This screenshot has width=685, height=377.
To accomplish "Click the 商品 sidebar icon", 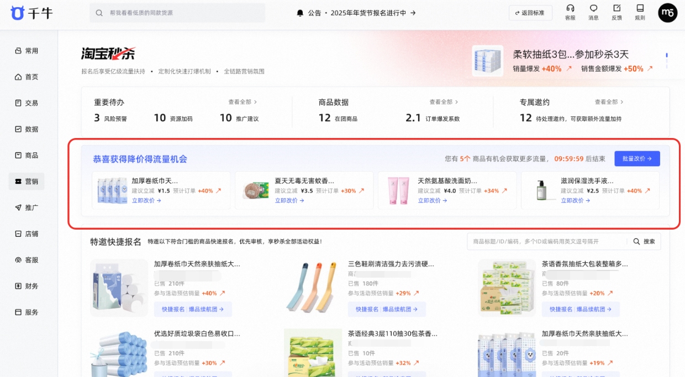I will point(18,155).
